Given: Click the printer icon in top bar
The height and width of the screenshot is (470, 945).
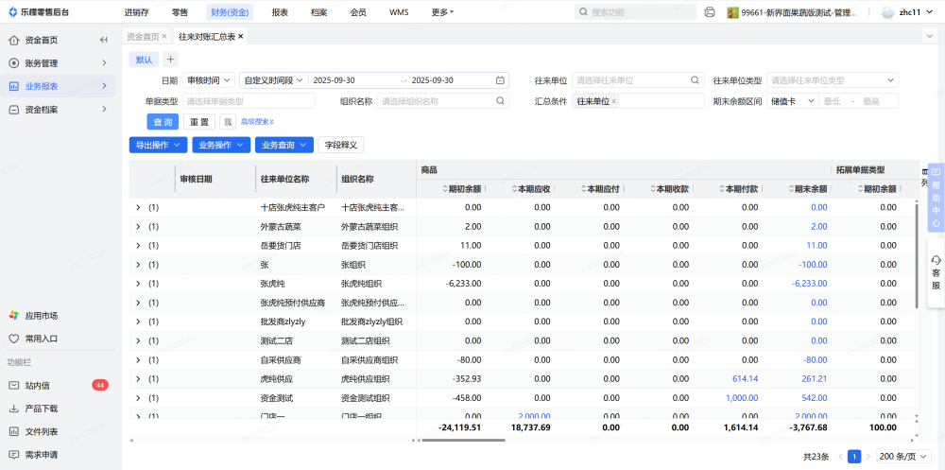Looking at the screenshot, I should pyautogui.click(x=710, y=12).
